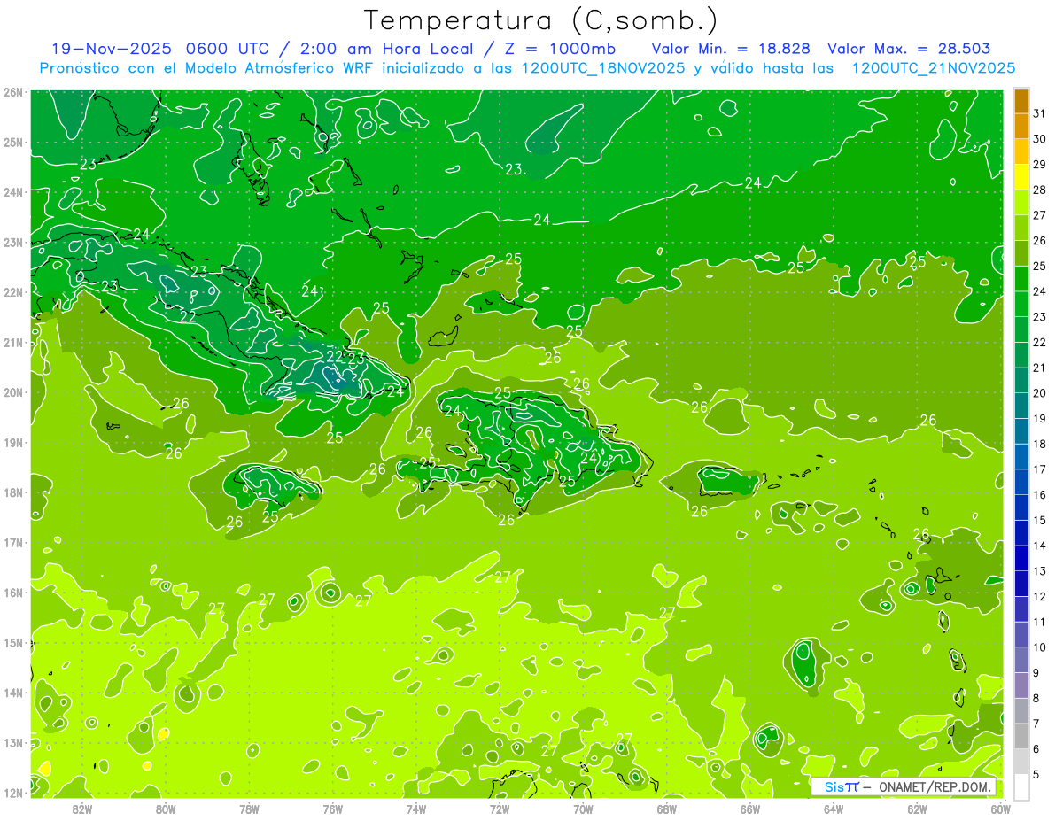Click the valid-until time "1200UTC_21NOV2025"
1063x821 pixels.
[x=934, y=68]
